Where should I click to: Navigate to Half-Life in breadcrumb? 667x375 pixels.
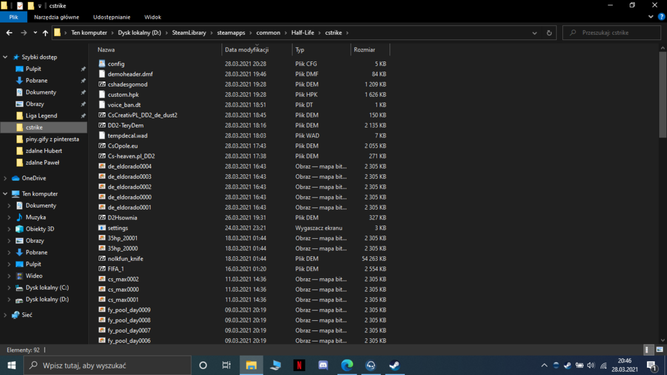[x=302, y=33]
